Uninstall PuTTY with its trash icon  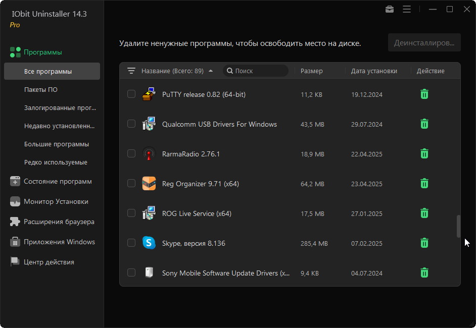424,94
